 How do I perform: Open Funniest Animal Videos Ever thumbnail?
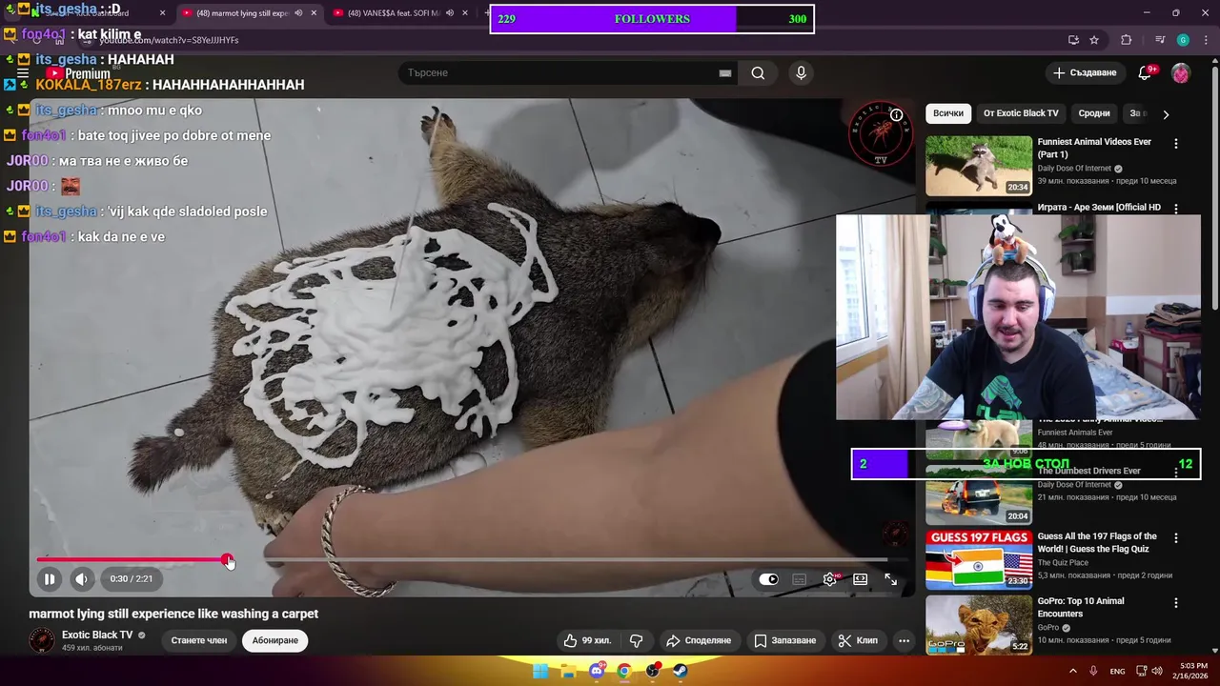[979, 165]
